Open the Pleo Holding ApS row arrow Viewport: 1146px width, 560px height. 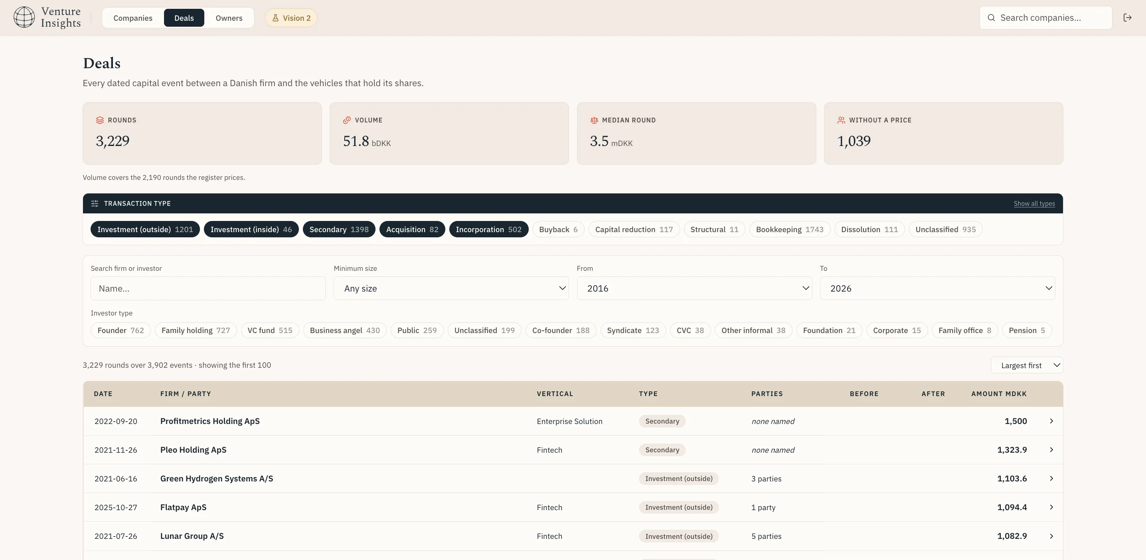pyautogui.click(x=1051, y=450)
